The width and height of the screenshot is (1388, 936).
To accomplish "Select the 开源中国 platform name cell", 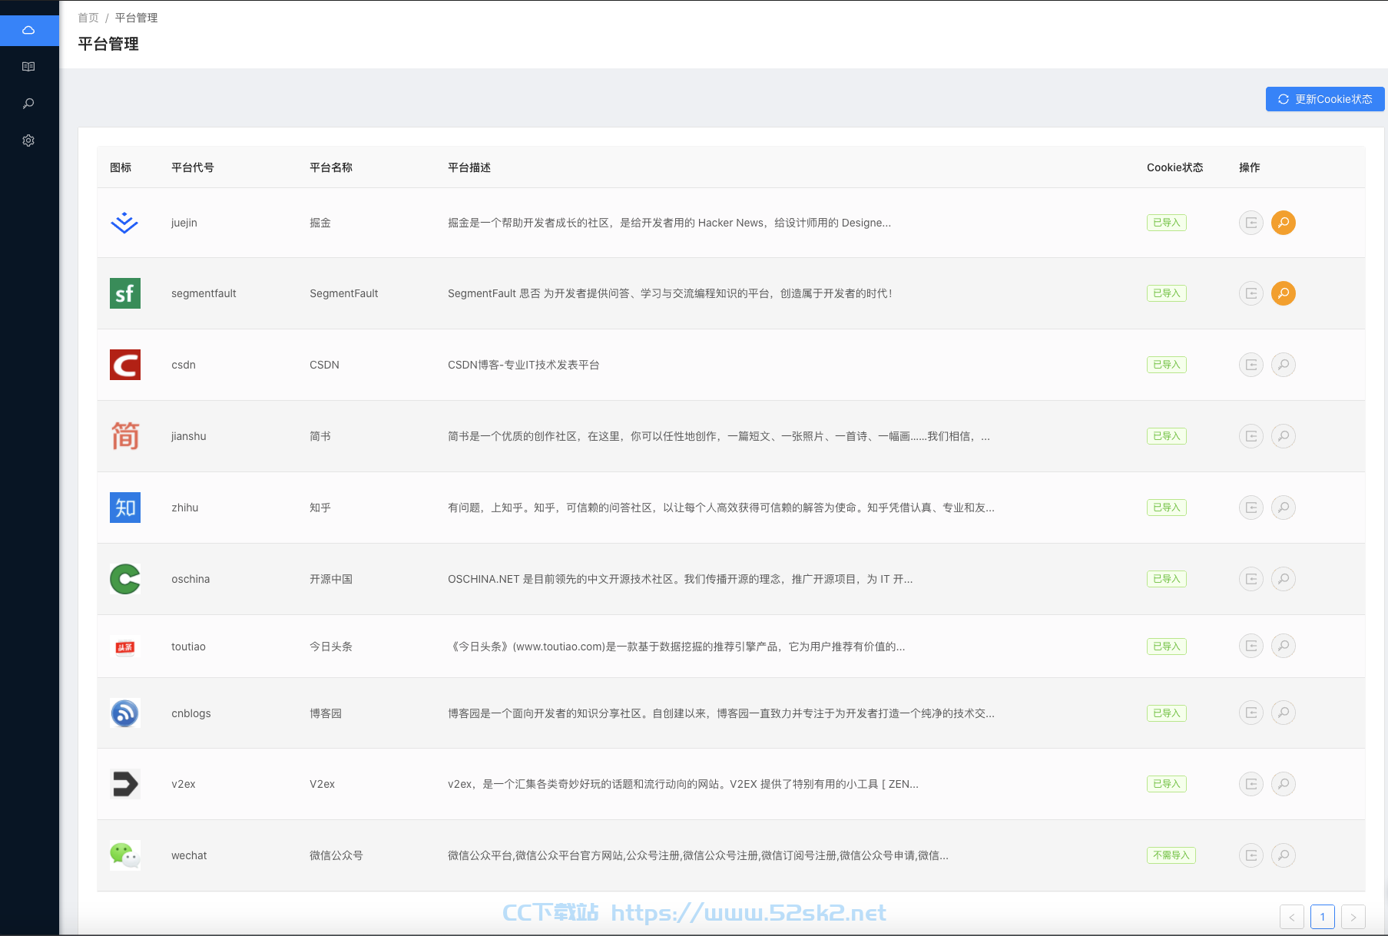I will tap(331, 579).
